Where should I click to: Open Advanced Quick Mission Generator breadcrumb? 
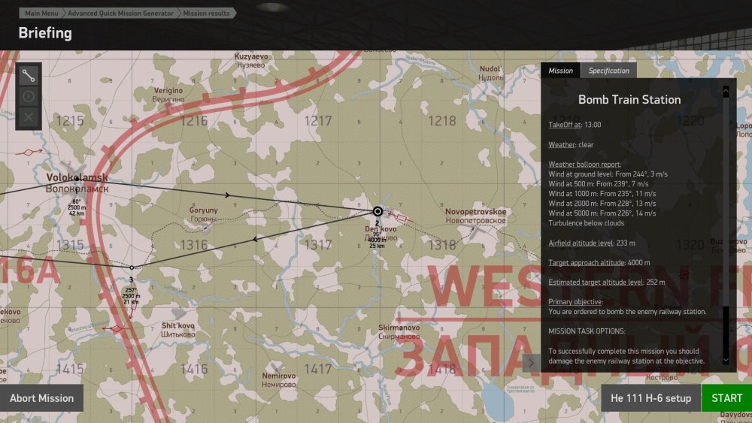point(120,13)
